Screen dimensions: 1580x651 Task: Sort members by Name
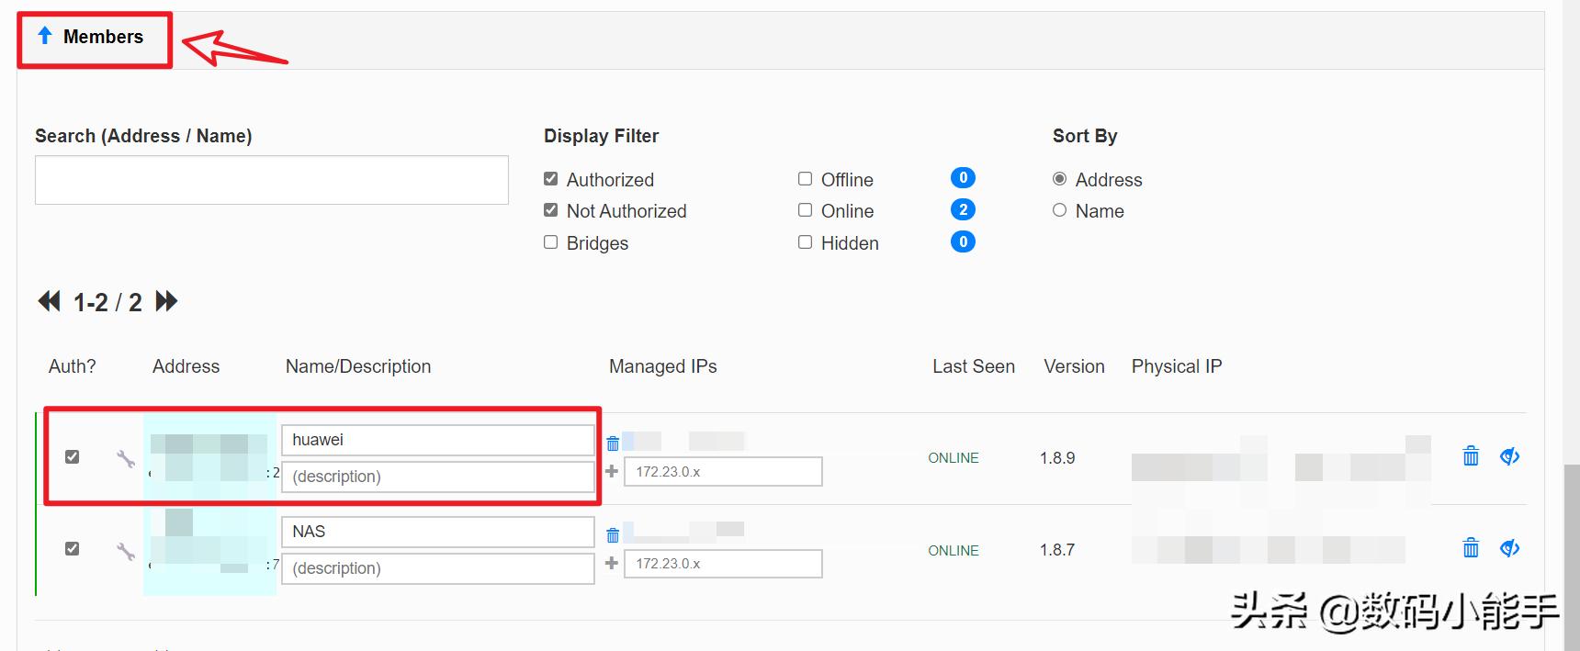(1060, 210)
